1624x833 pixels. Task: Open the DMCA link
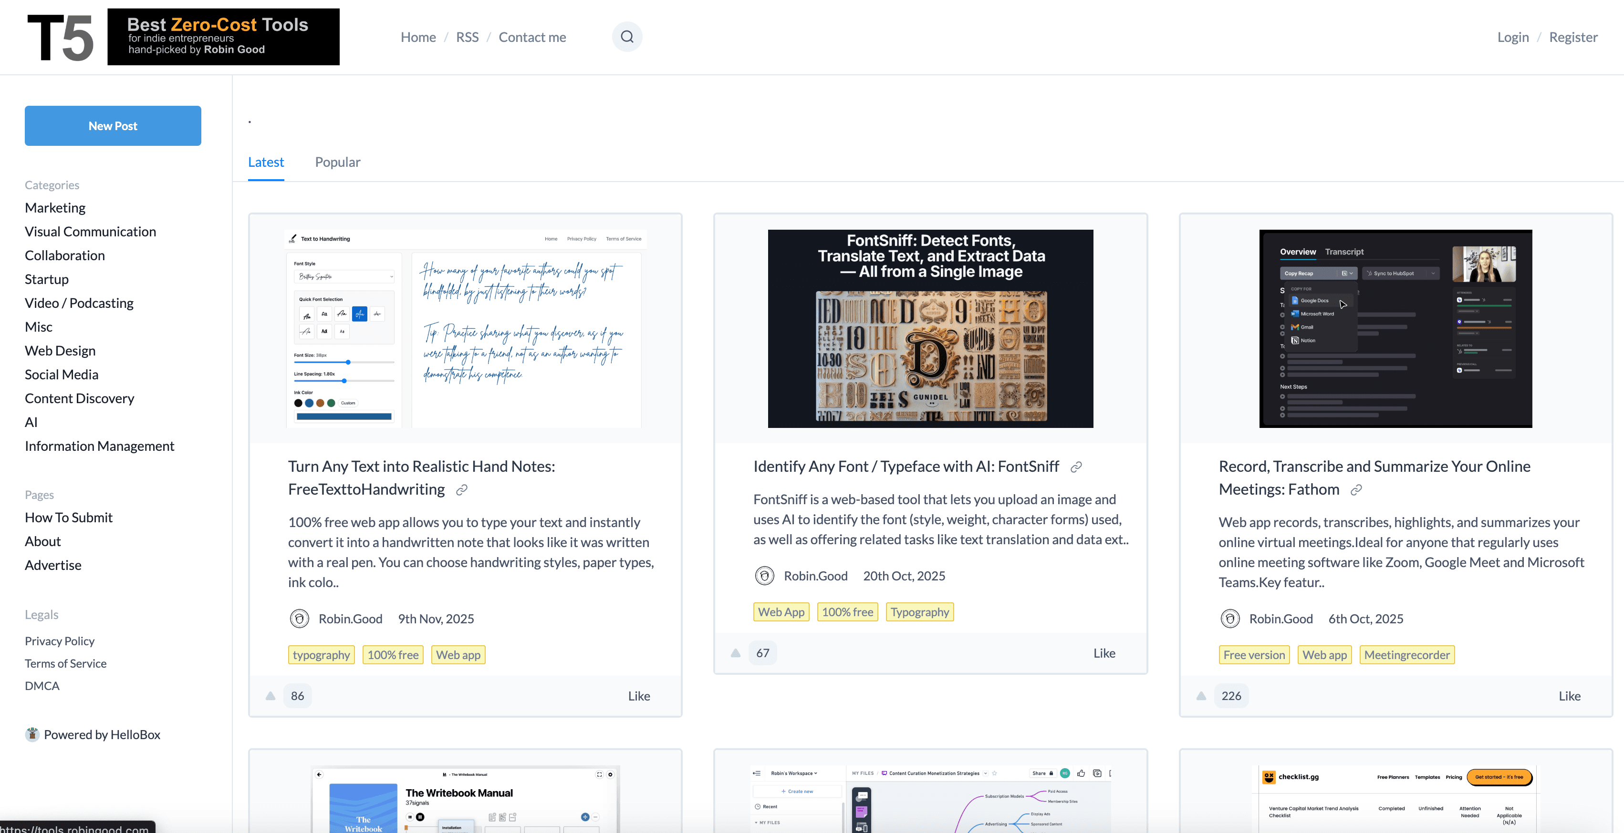[x=42, y=686]
